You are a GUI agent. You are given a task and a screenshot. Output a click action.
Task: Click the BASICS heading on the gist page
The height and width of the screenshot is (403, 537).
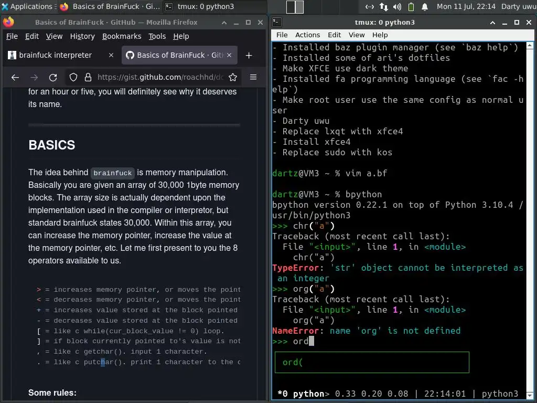click(x=52, y=145)
